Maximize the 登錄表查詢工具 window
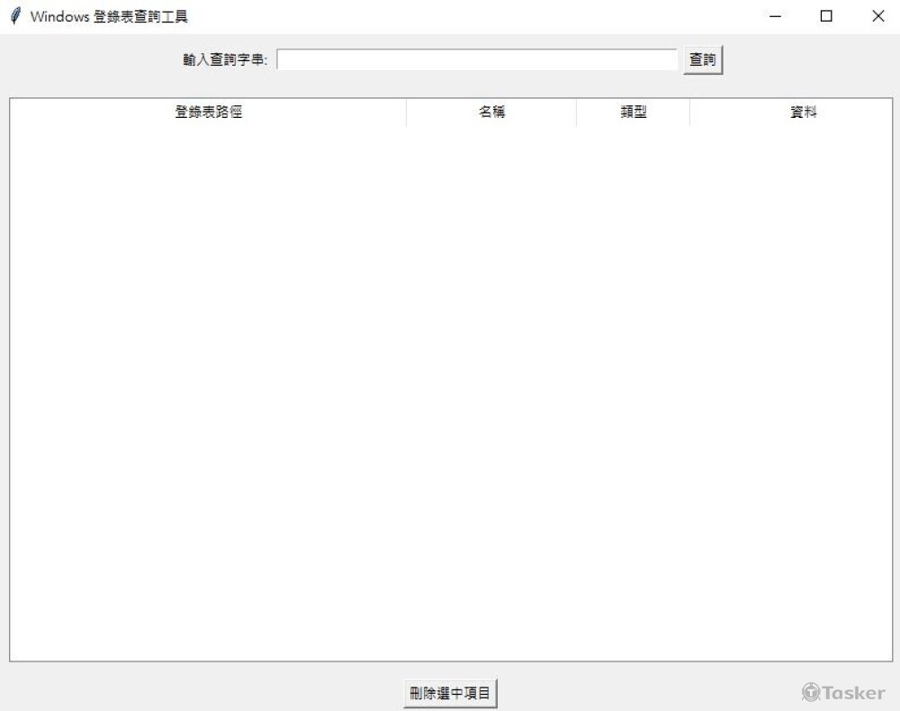 pos(826,16)
